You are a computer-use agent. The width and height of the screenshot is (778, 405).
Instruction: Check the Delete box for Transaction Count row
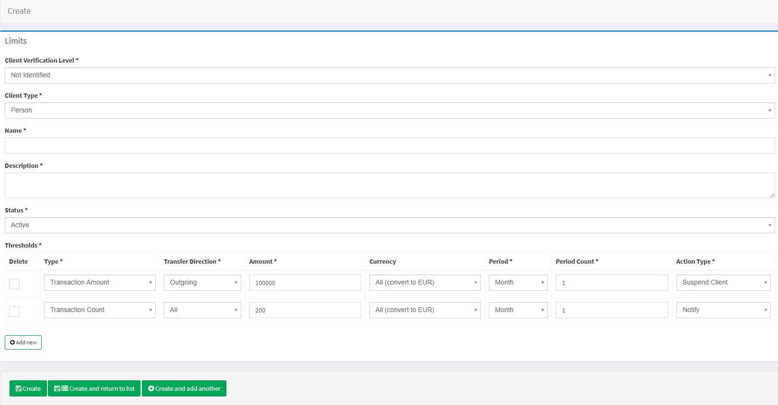coord(14,312)
